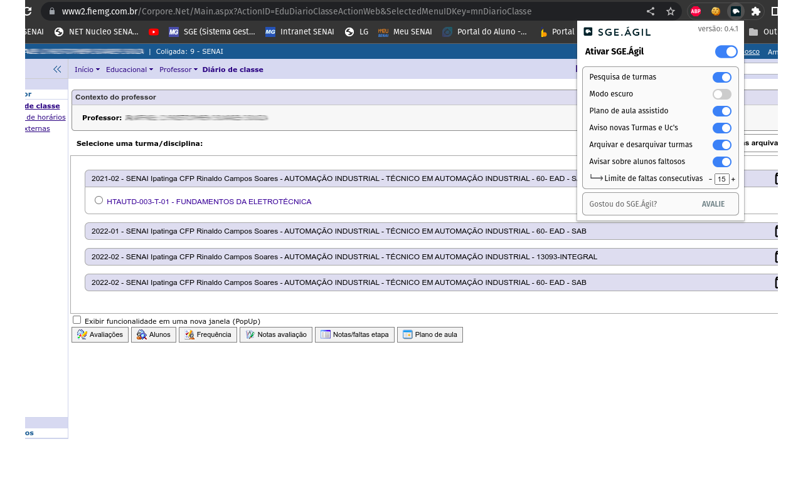Collapse the 2021-02 SENAI Ipatinga group header
Screen dimensions: 803x501
431,178
